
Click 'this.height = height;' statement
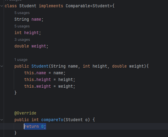tap(49, 80)
